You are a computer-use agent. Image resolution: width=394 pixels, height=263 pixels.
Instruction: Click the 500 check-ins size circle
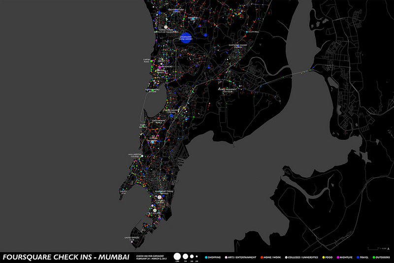(x=192, y=257)
